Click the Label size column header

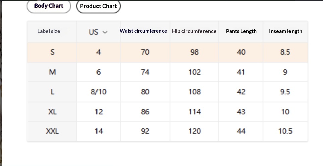pyautogui.click(x=49, y=31)
